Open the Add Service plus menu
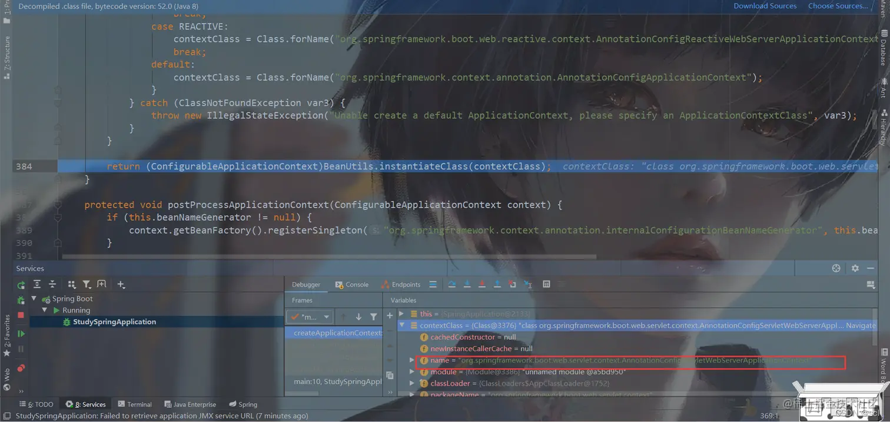 (x=121, y=284)
